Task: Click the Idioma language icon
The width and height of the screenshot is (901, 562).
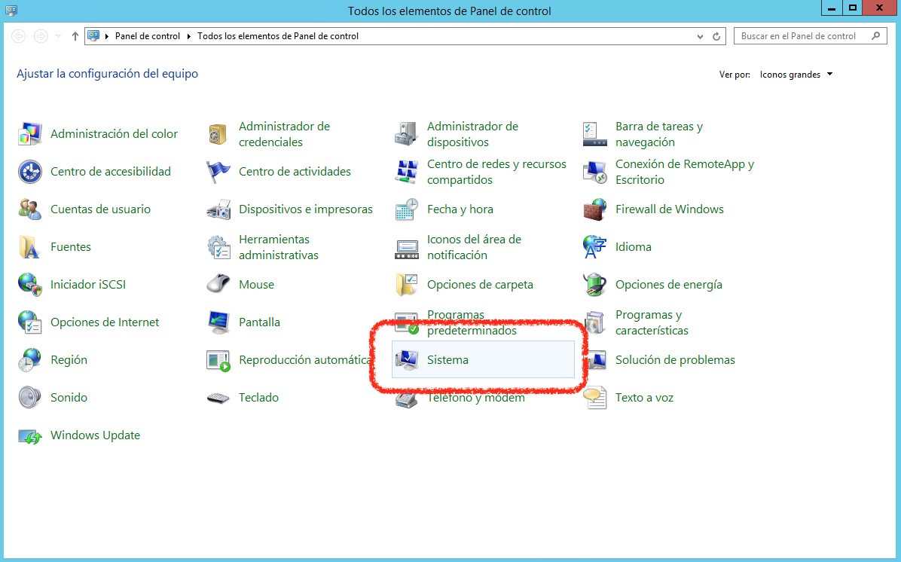Action: pos(594,247)
